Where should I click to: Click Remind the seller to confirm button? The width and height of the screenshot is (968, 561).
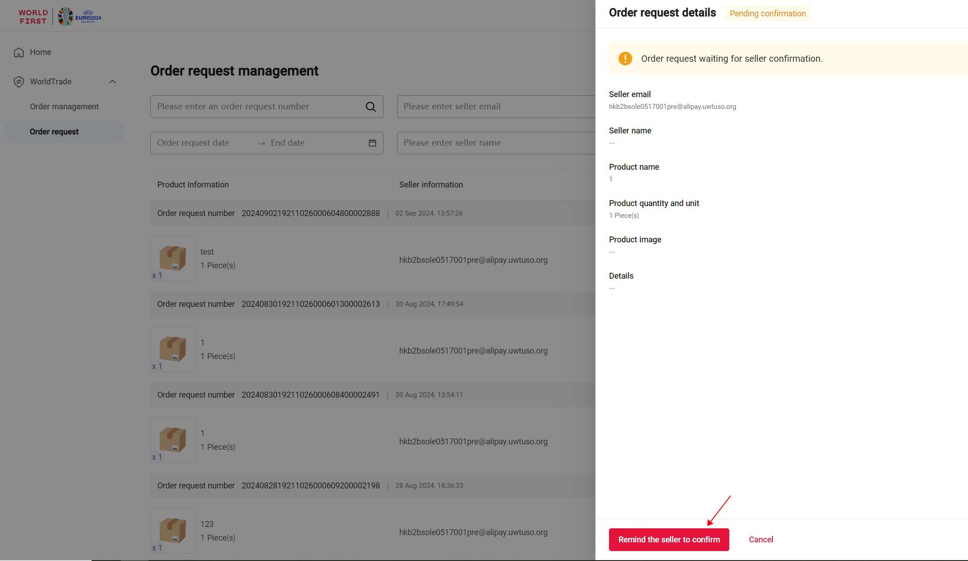click(x=668, y=540)
